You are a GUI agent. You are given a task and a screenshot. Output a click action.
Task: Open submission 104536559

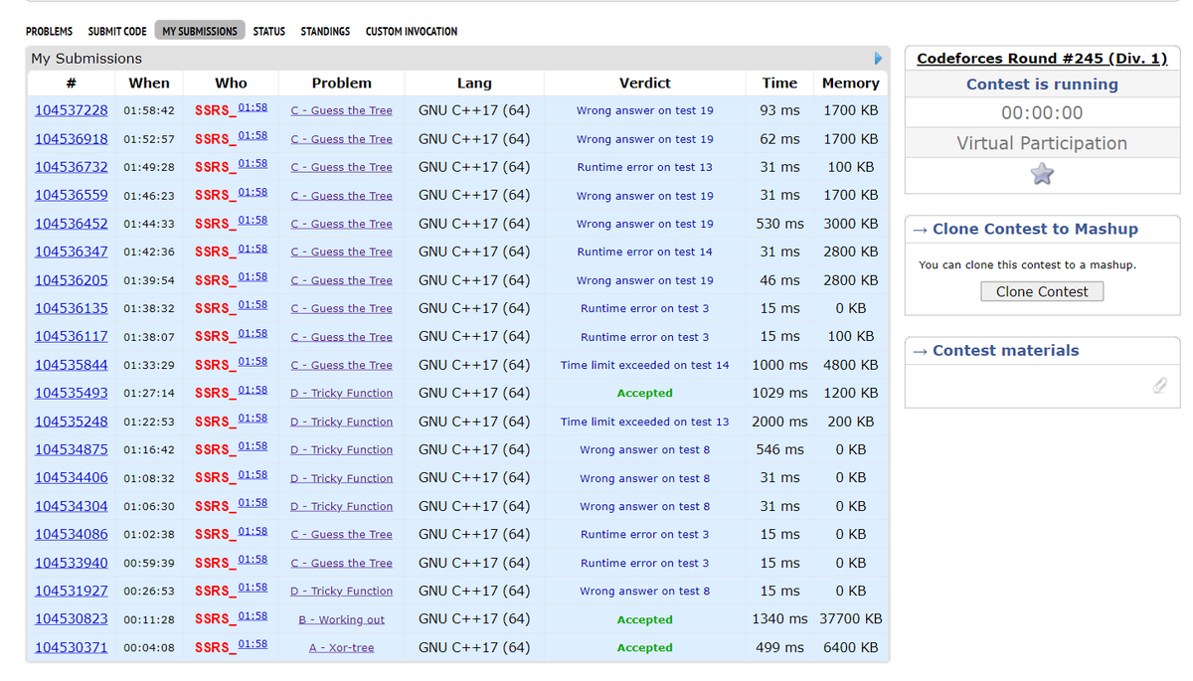(x=72, y=195)
